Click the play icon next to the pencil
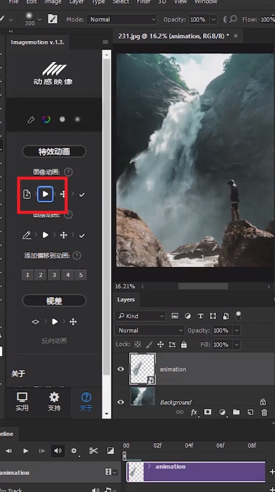Screen dimensions: 275x492 (x=45, y=235)
